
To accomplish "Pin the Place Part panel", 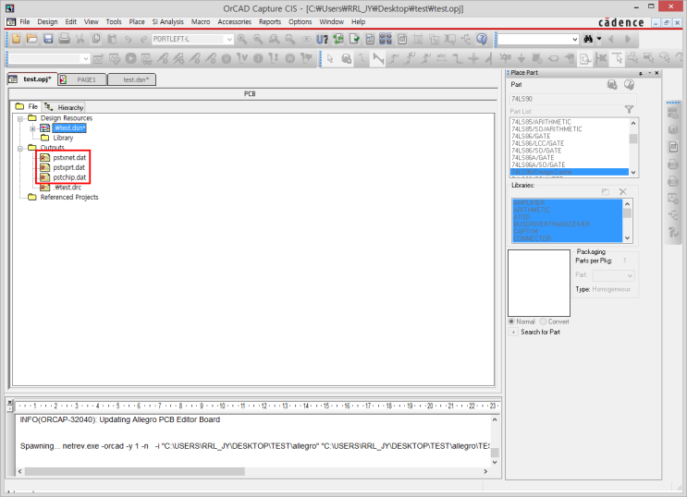I will pos(641,73).
